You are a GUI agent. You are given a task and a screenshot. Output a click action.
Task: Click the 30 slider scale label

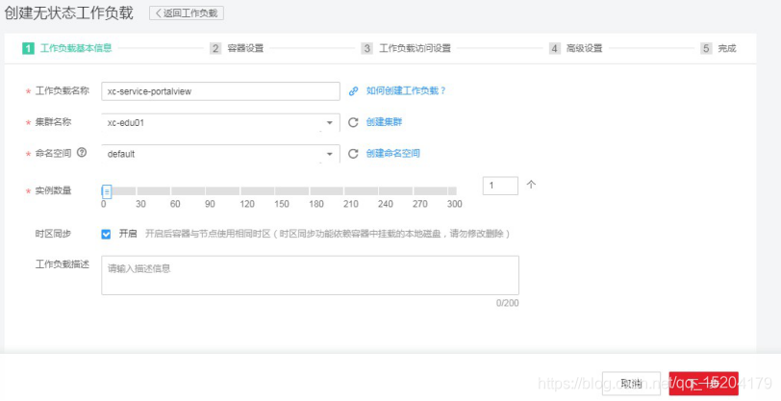coord(141,204)
